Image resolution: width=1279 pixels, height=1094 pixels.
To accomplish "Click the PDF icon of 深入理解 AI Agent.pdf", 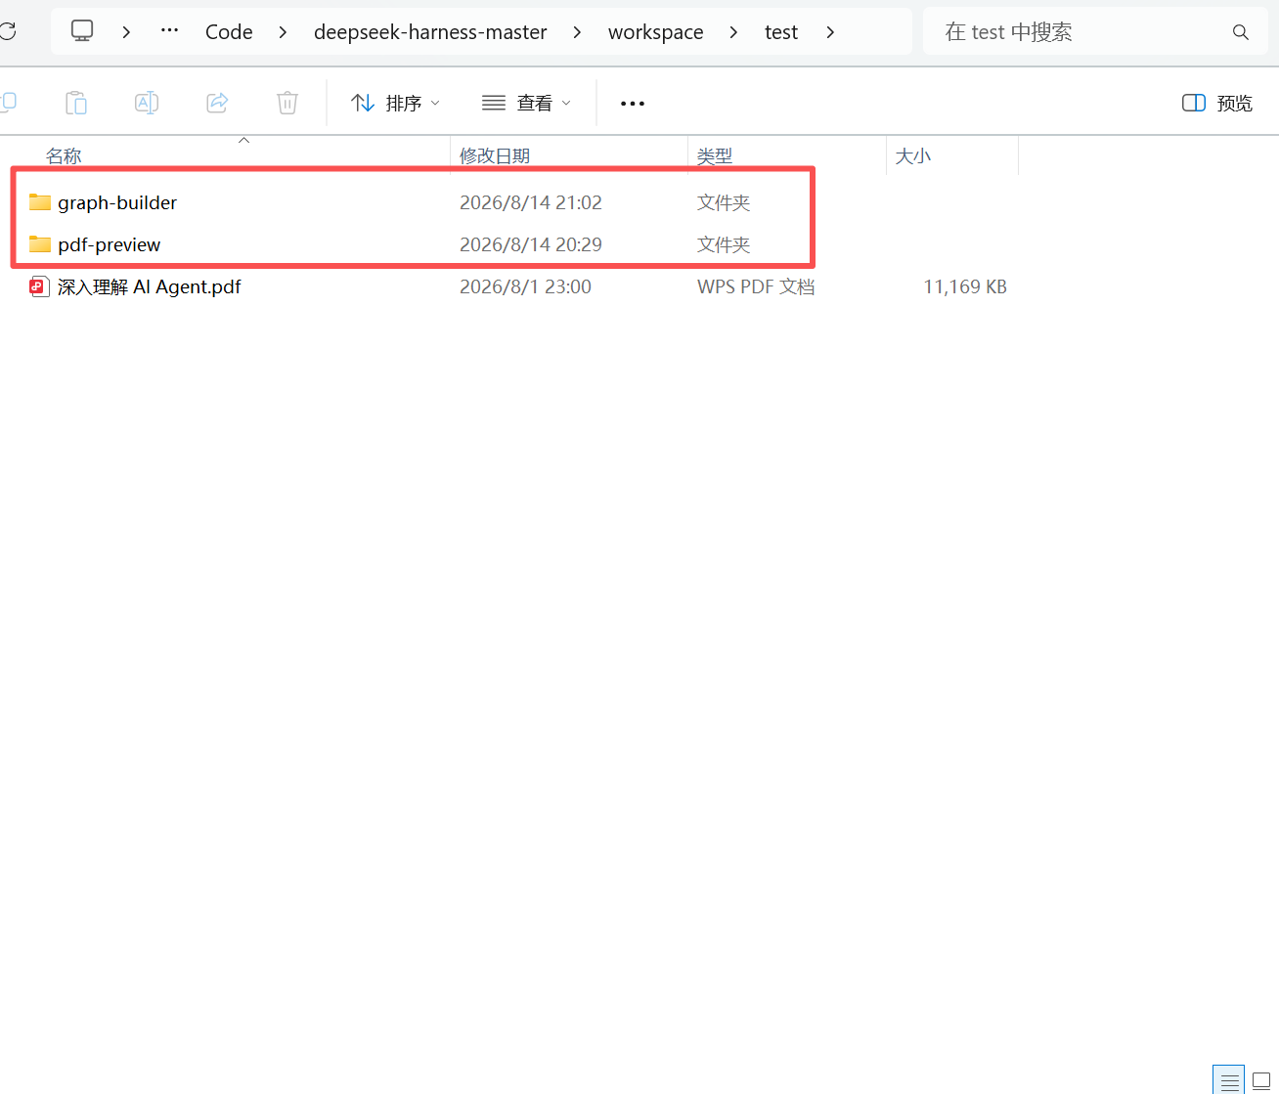I will click(x=39, y=286).
